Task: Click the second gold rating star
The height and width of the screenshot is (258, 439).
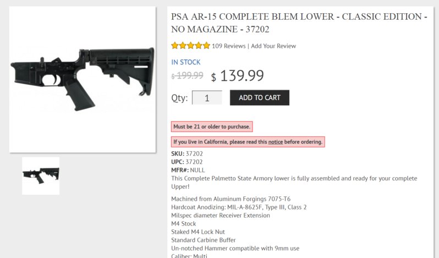Action: pos(183,45)
